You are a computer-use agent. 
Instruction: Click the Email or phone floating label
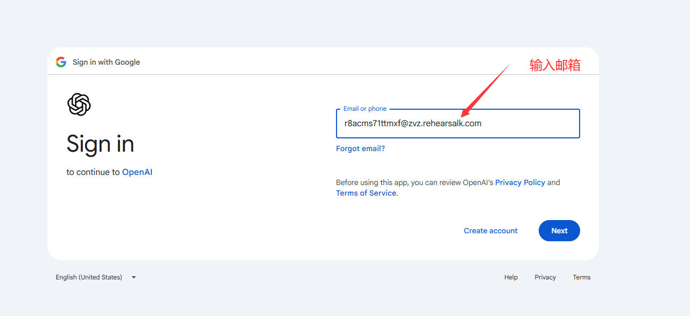pos(365,109)
